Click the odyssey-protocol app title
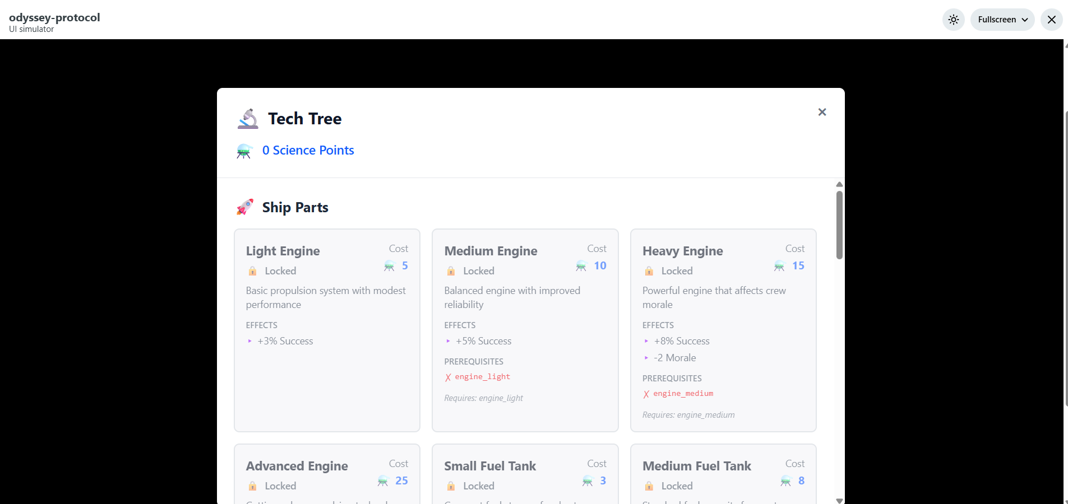 [x=54, y=17]
